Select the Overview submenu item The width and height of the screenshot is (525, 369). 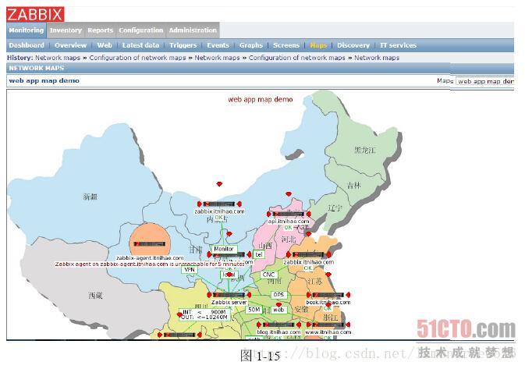tap(71, 45)
